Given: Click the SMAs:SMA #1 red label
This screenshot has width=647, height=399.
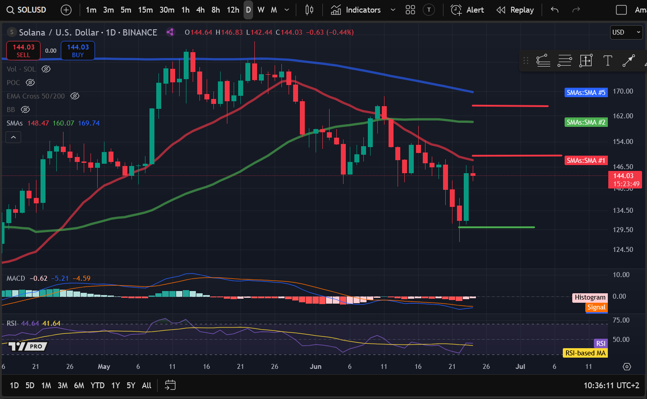Looking at the screenshot, I should [x=586, y=161].
